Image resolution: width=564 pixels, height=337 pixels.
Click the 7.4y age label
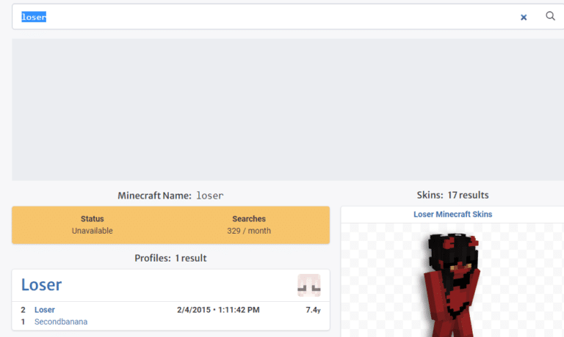[x=313, y=310]
